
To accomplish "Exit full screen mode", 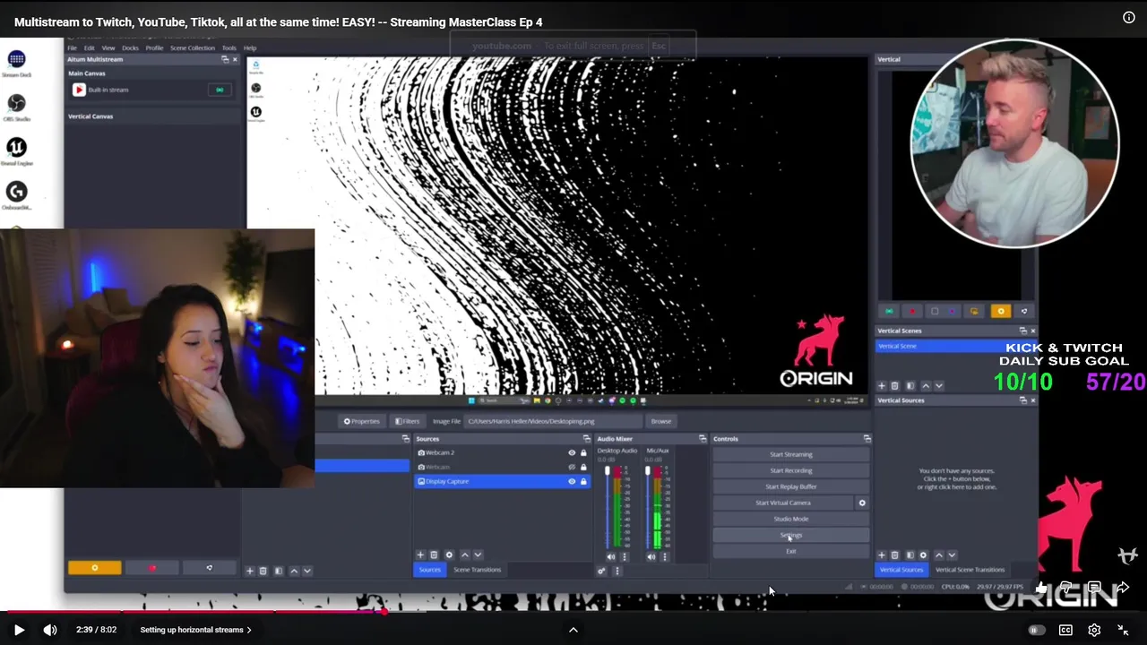I will click(1123, 630).
